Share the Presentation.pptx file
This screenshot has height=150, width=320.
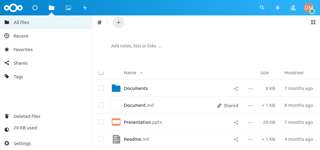pyautogui.click(x=236, y=122)
